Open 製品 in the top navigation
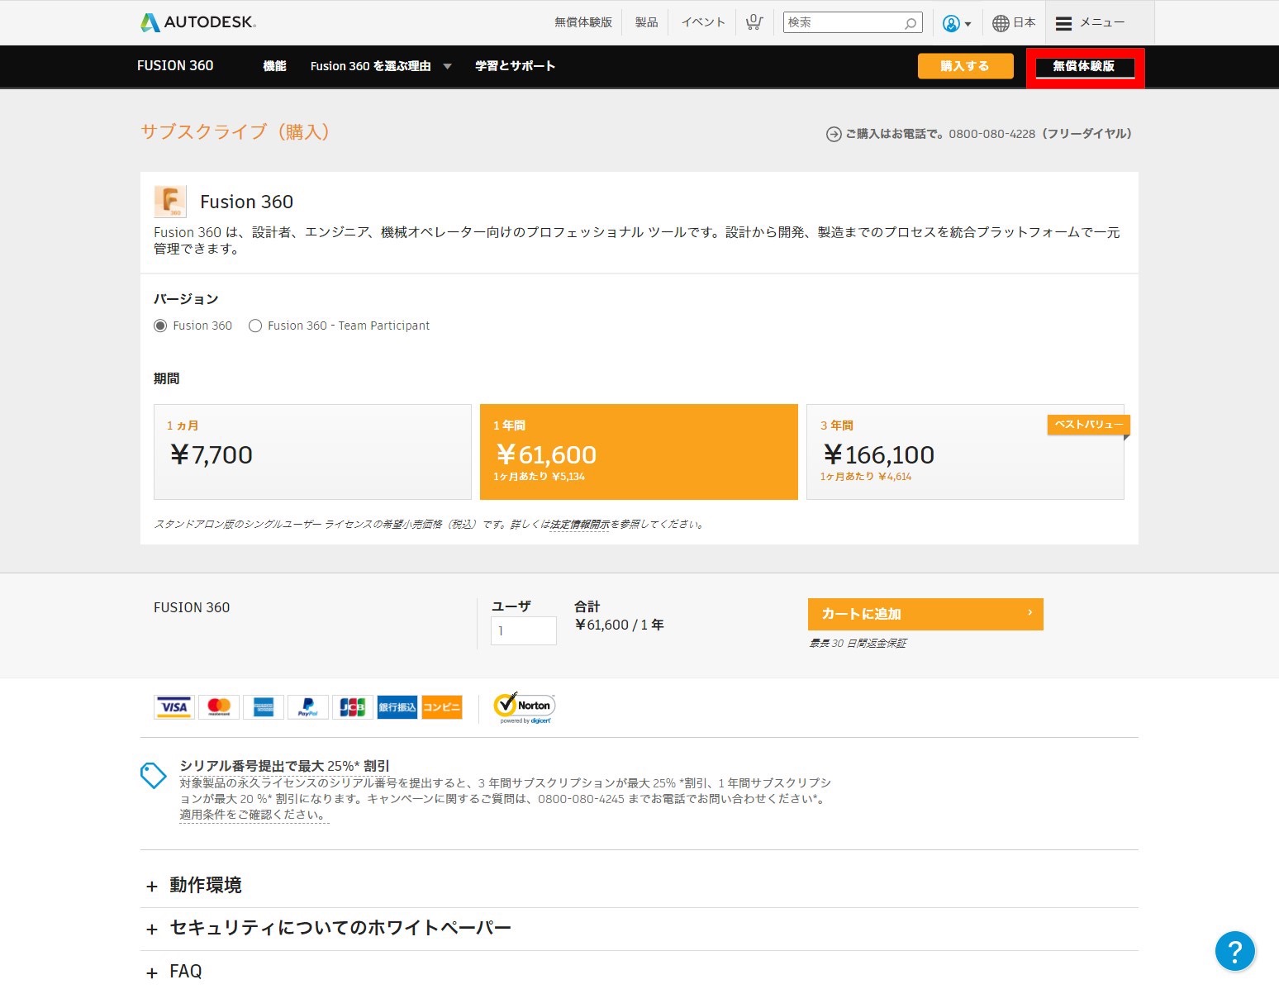The image size is (1279, 989). [x=647, y=22]
